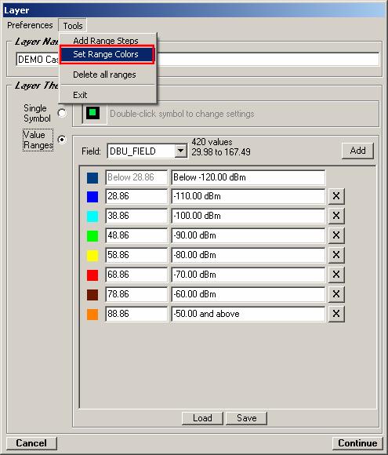Delete the 68.86 range row
388x455 pixels.
point(336,275)
